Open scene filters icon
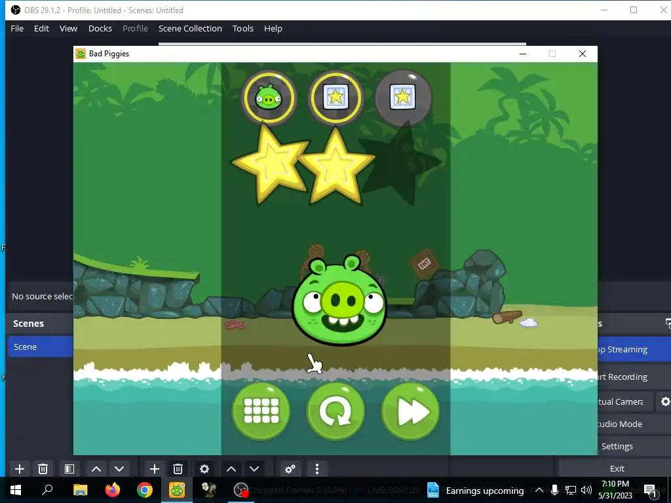 pyautogui.click(x=69, y=469)
